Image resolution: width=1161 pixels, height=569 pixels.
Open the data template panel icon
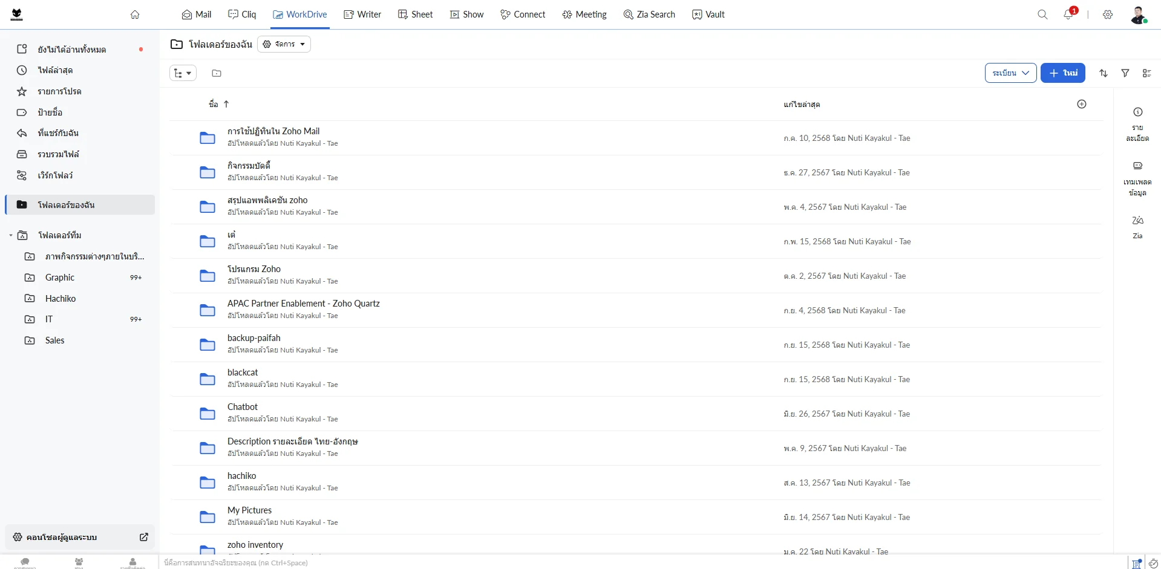(1137, 178)
